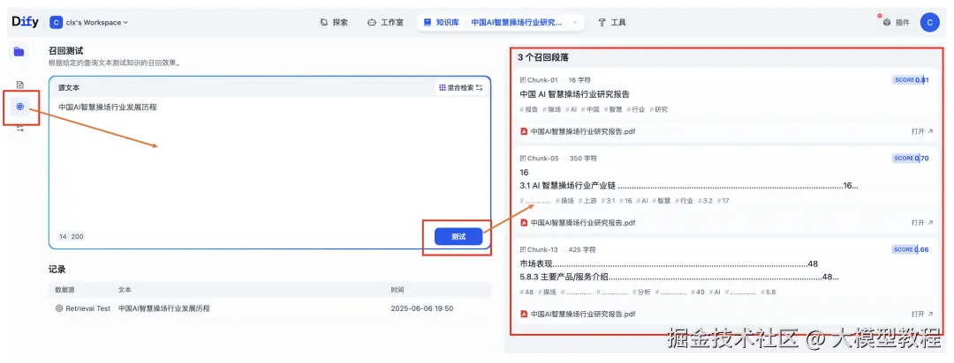Go to the 工具 tab
This screenshot has height=363, width=954.
point(612,22)
